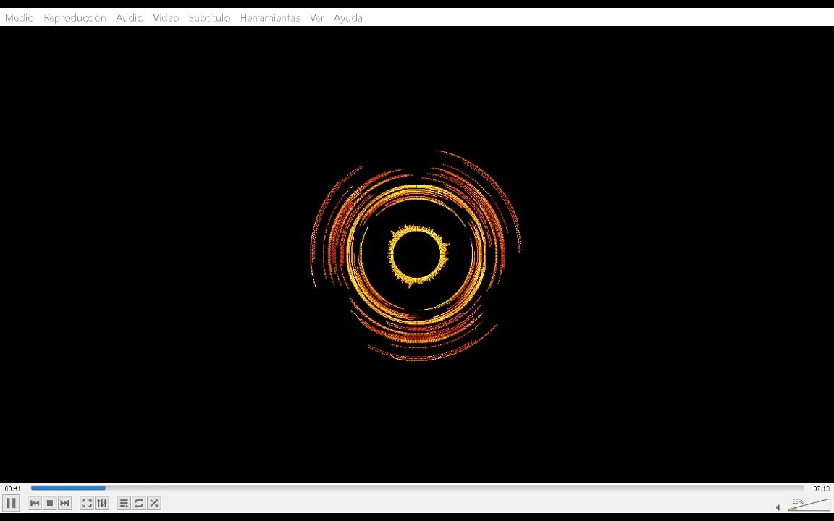Adjust the volume slider at 25%

point(809,504)
